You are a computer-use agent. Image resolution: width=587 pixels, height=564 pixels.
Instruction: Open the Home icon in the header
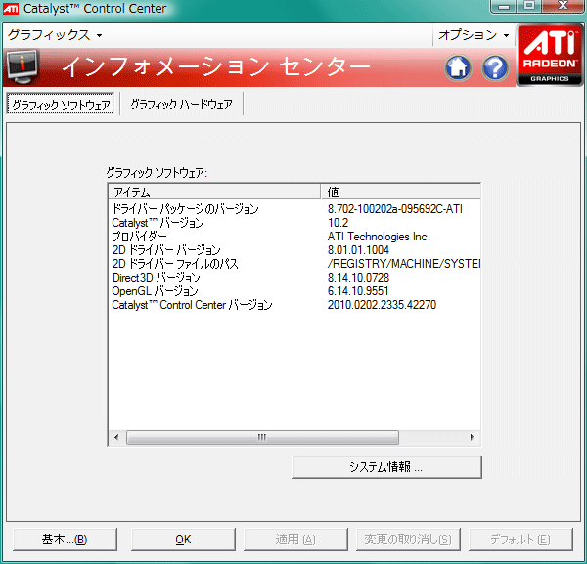458,68
